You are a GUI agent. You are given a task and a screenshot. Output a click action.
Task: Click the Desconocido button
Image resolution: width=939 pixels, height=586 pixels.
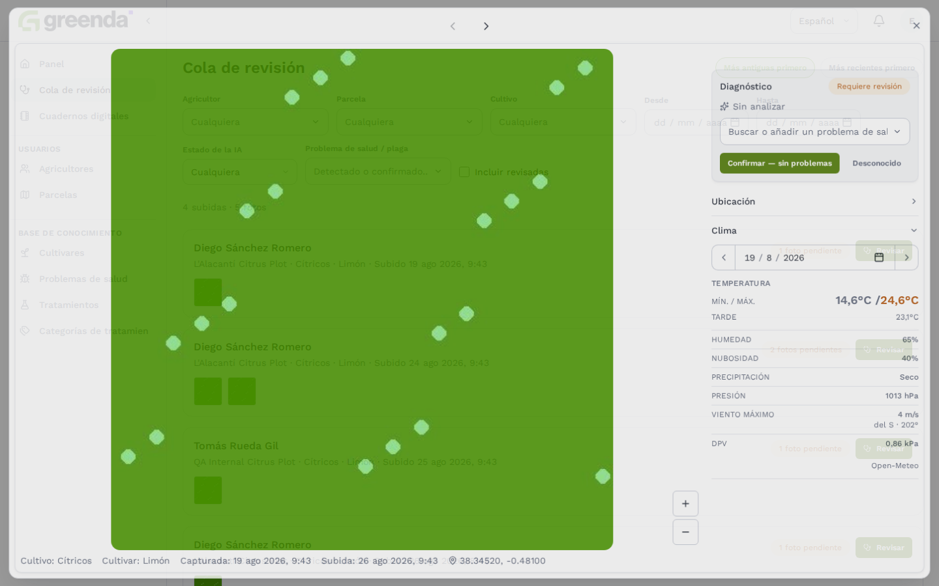click(876, 163)
